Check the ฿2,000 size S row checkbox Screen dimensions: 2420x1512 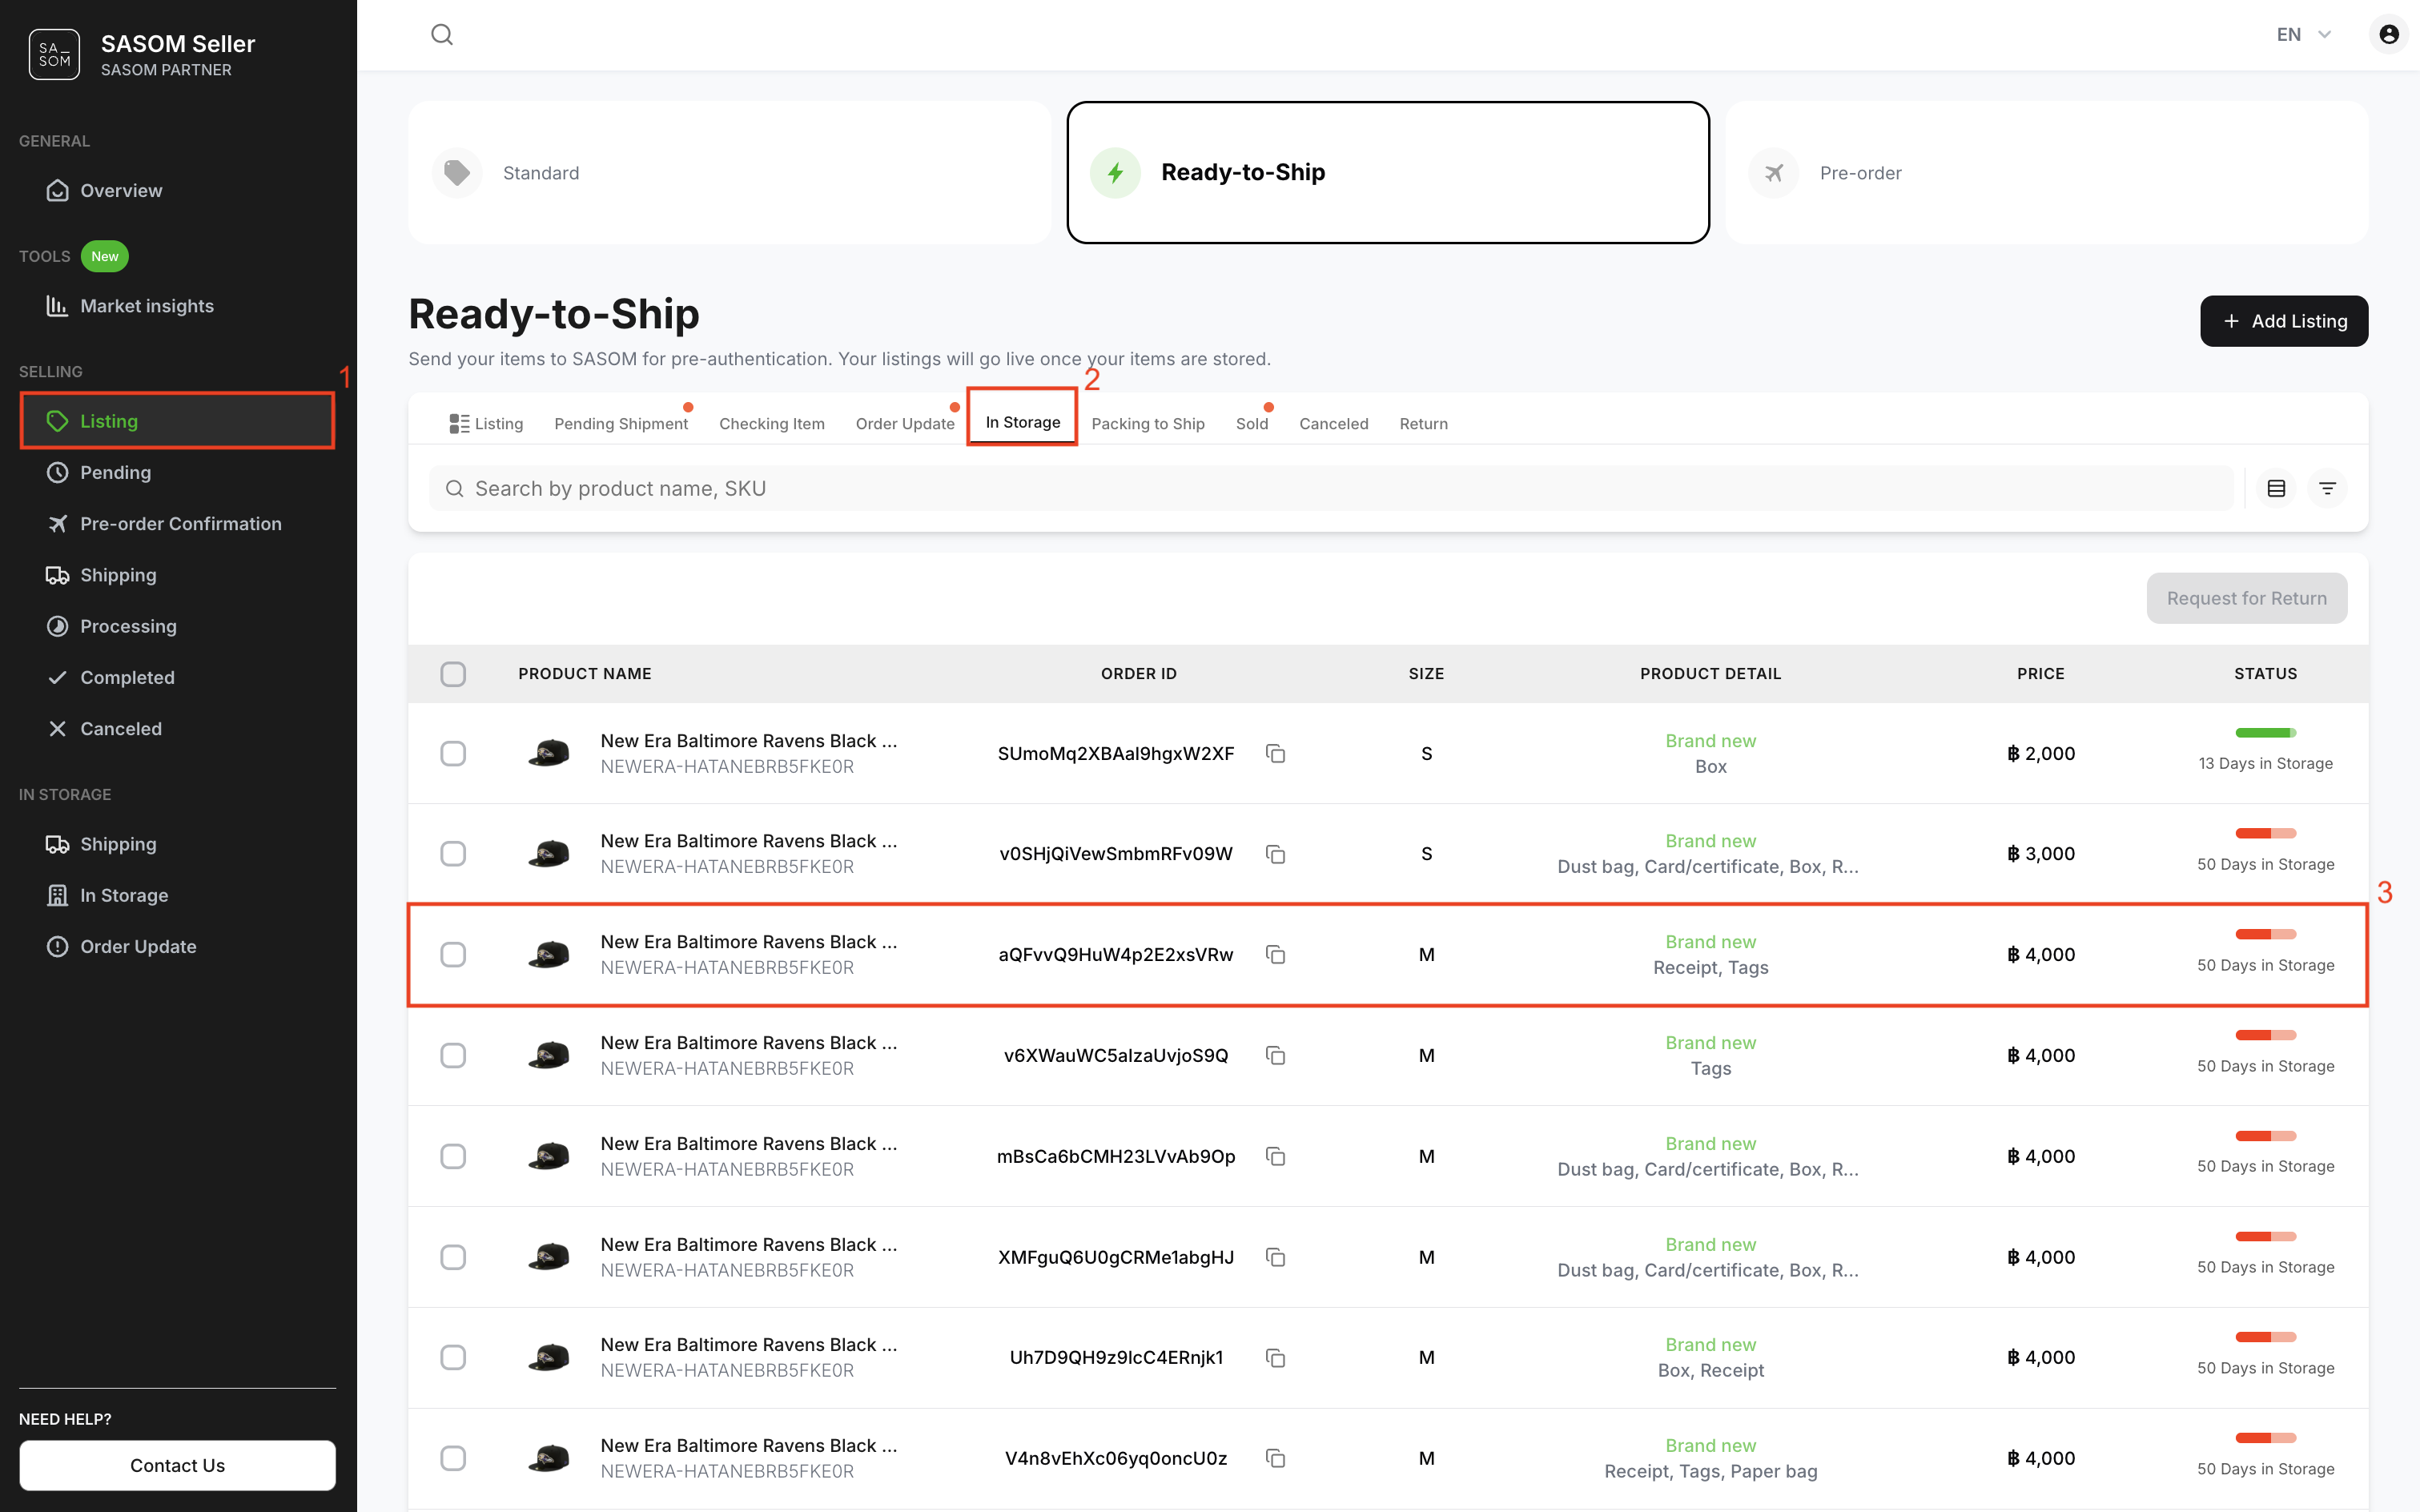453,754
